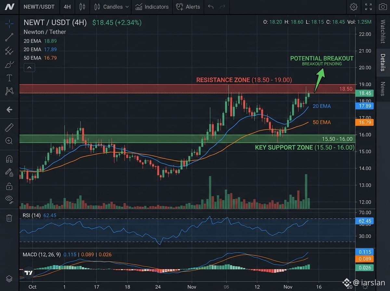
Task: Click MACD value tag 0.115
Action: click(x=365, y=252)
